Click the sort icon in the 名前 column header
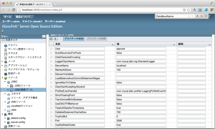Screen dimensions: 215x129 pos(112,44)
